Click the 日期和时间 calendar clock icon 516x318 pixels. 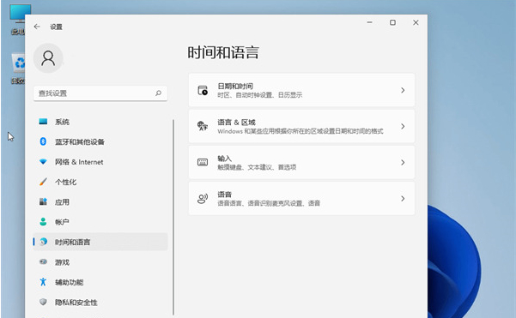pyautogui.click(x=203, y=90)
